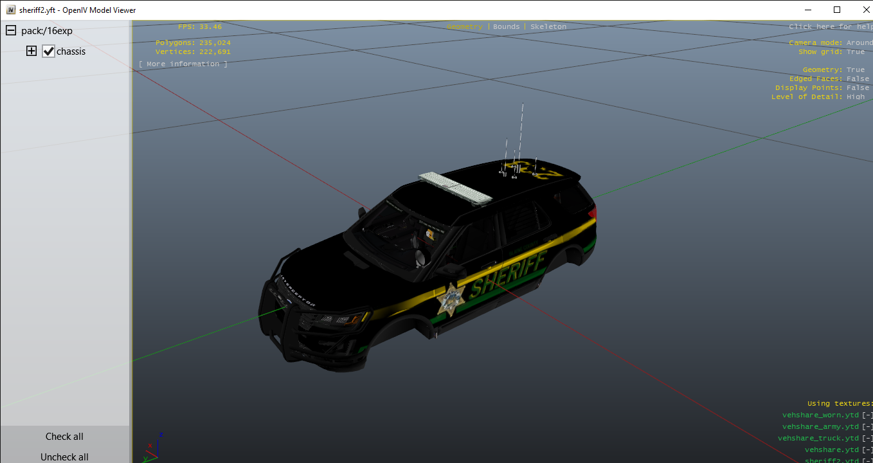Toggle the Show grid setting
Viewport: 873px width, 463px height.
[855, 52]
